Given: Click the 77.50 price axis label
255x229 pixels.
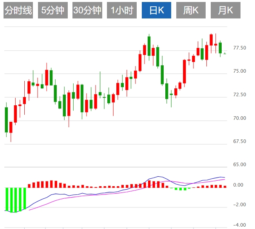Looking at the screenshot, I should tap(239, 48).
